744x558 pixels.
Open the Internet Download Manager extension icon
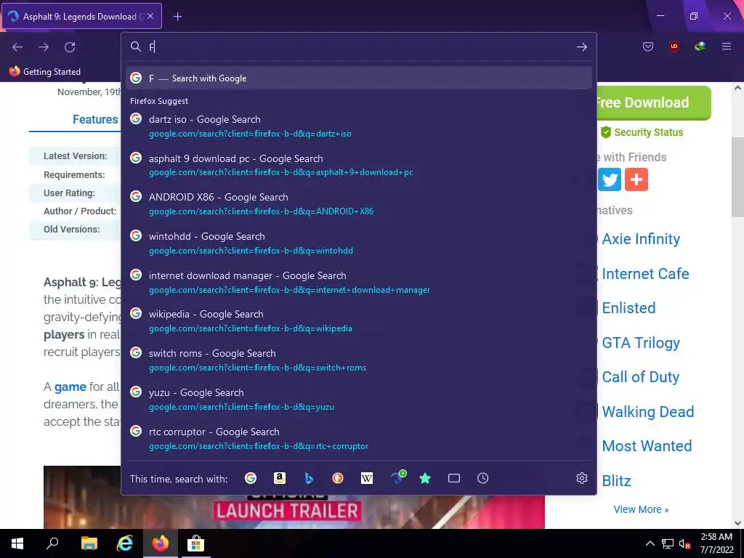point(700,46)
